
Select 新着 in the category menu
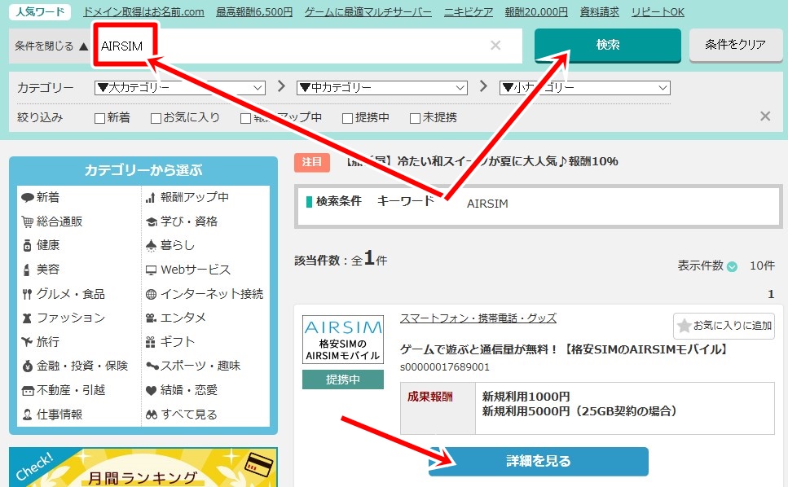[x=48, y=197]
